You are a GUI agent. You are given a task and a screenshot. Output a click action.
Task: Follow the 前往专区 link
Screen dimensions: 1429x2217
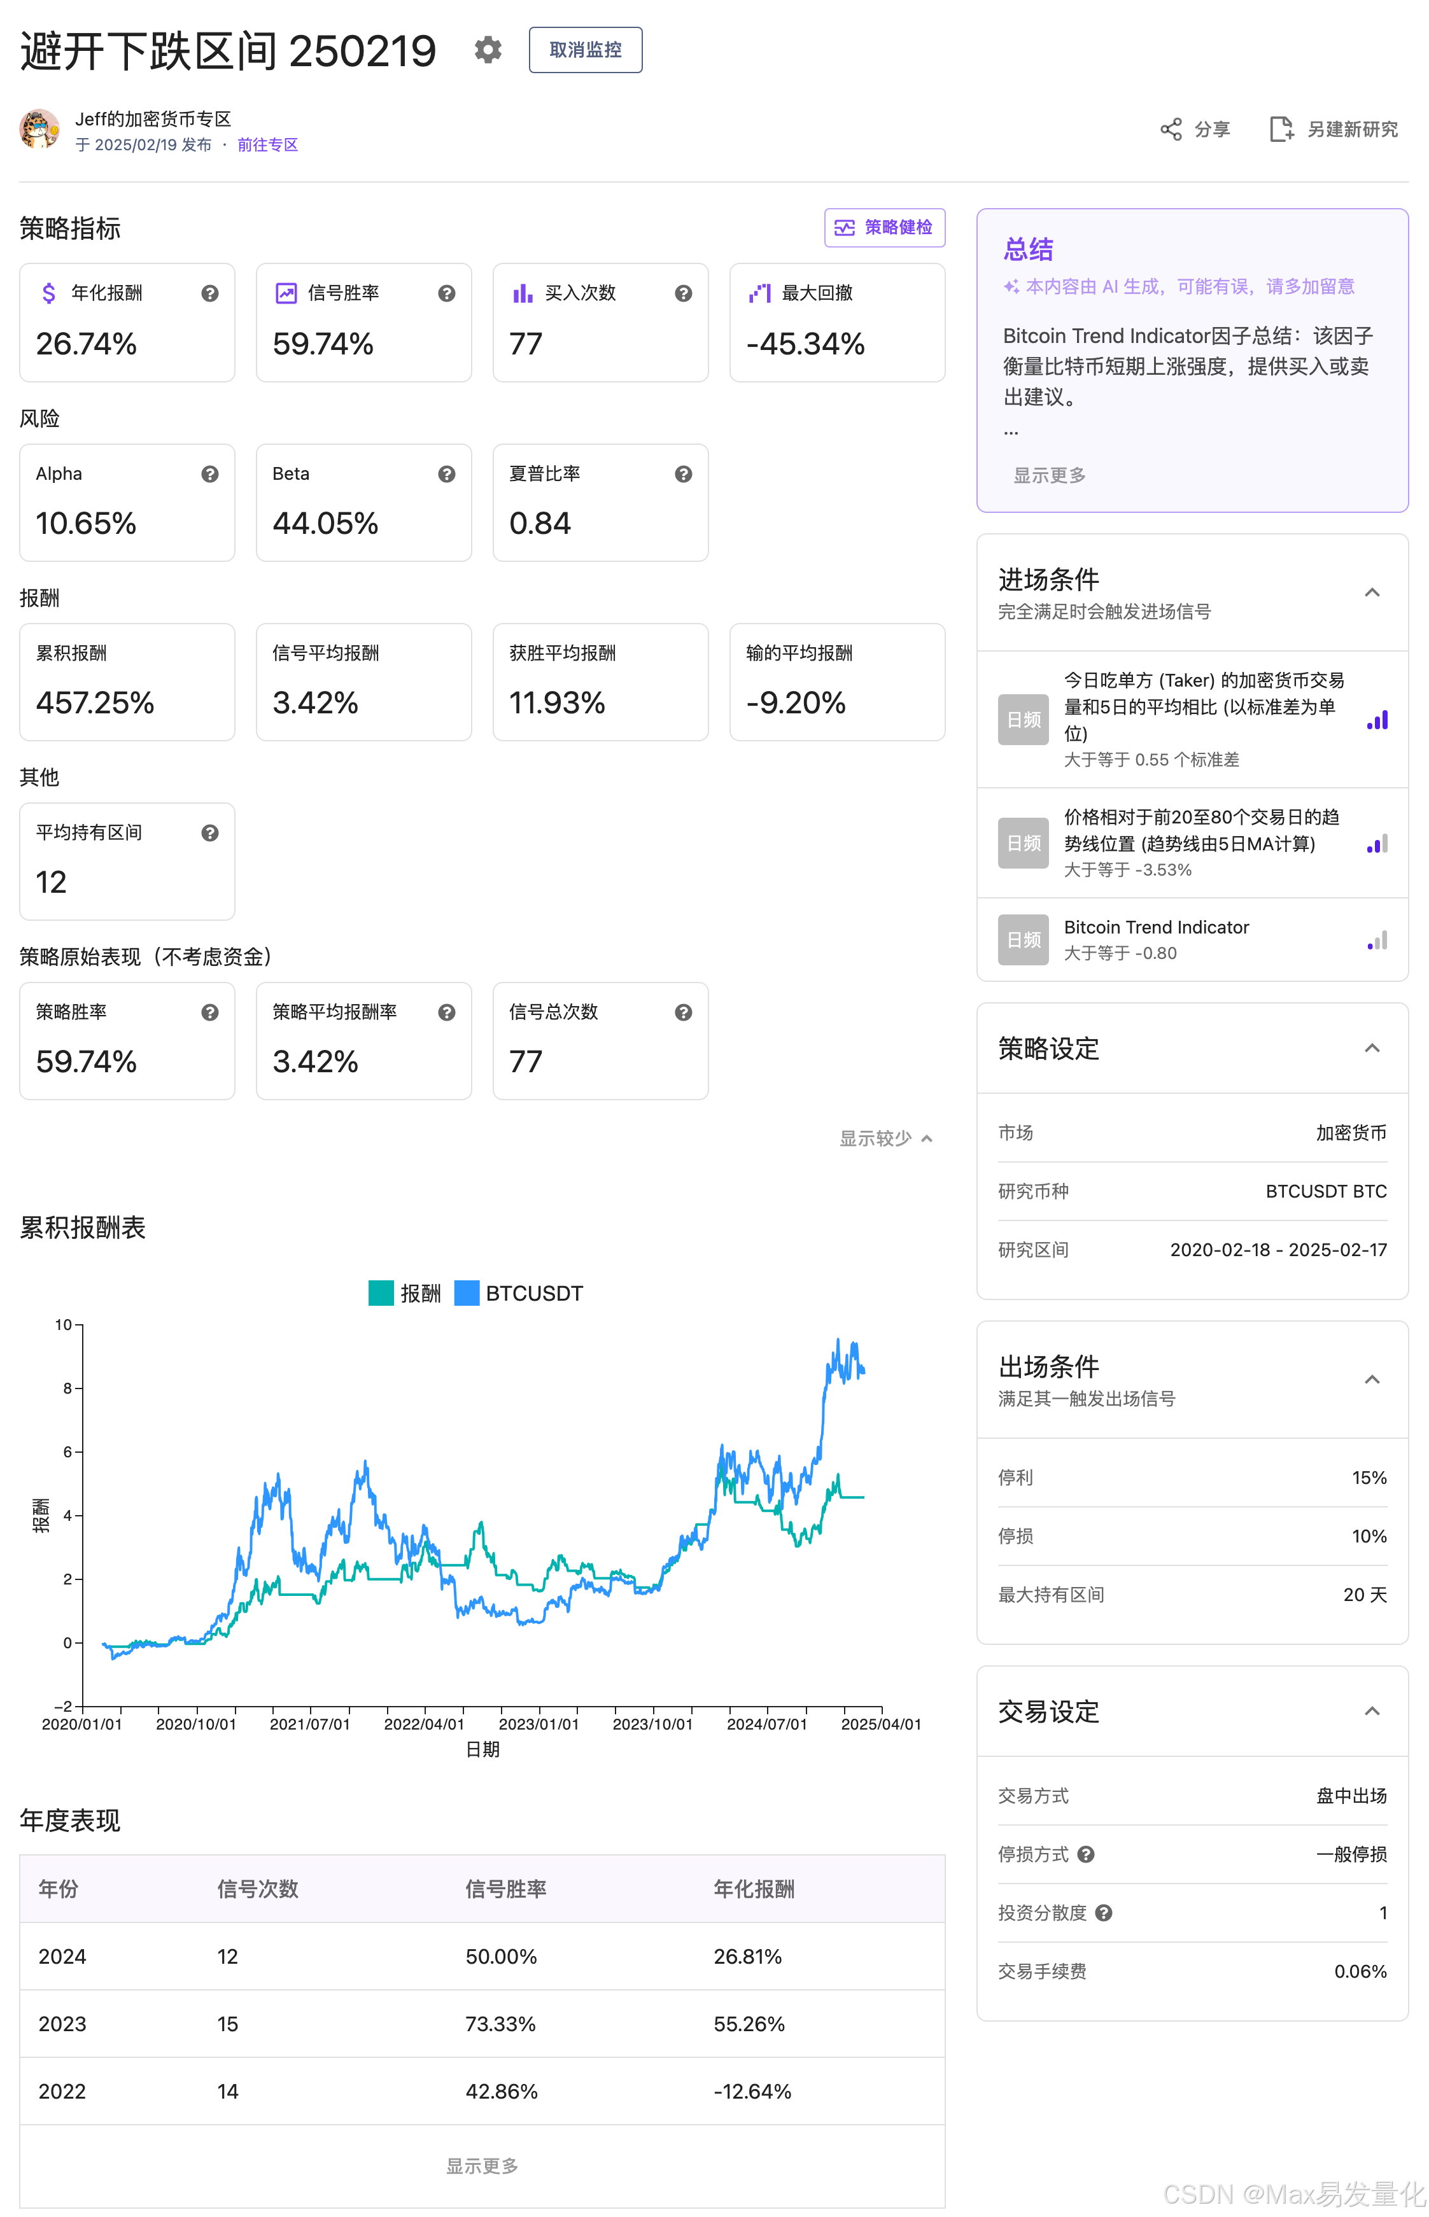[267, 144]
